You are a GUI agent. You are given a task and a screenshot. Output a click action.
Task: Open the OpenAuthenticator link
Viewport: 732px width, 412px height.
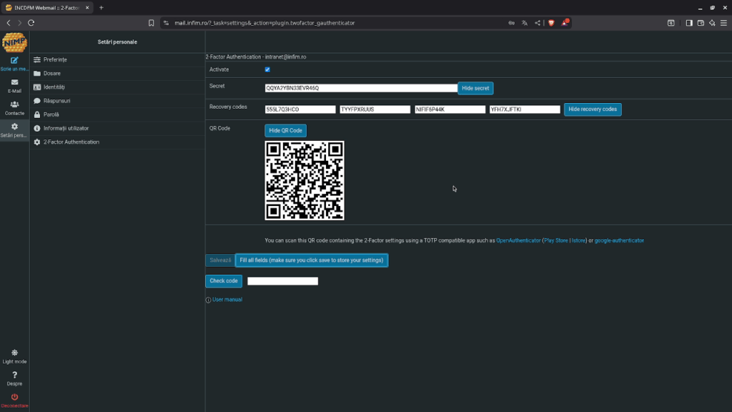pyautogui.click(x=518, y=240)
